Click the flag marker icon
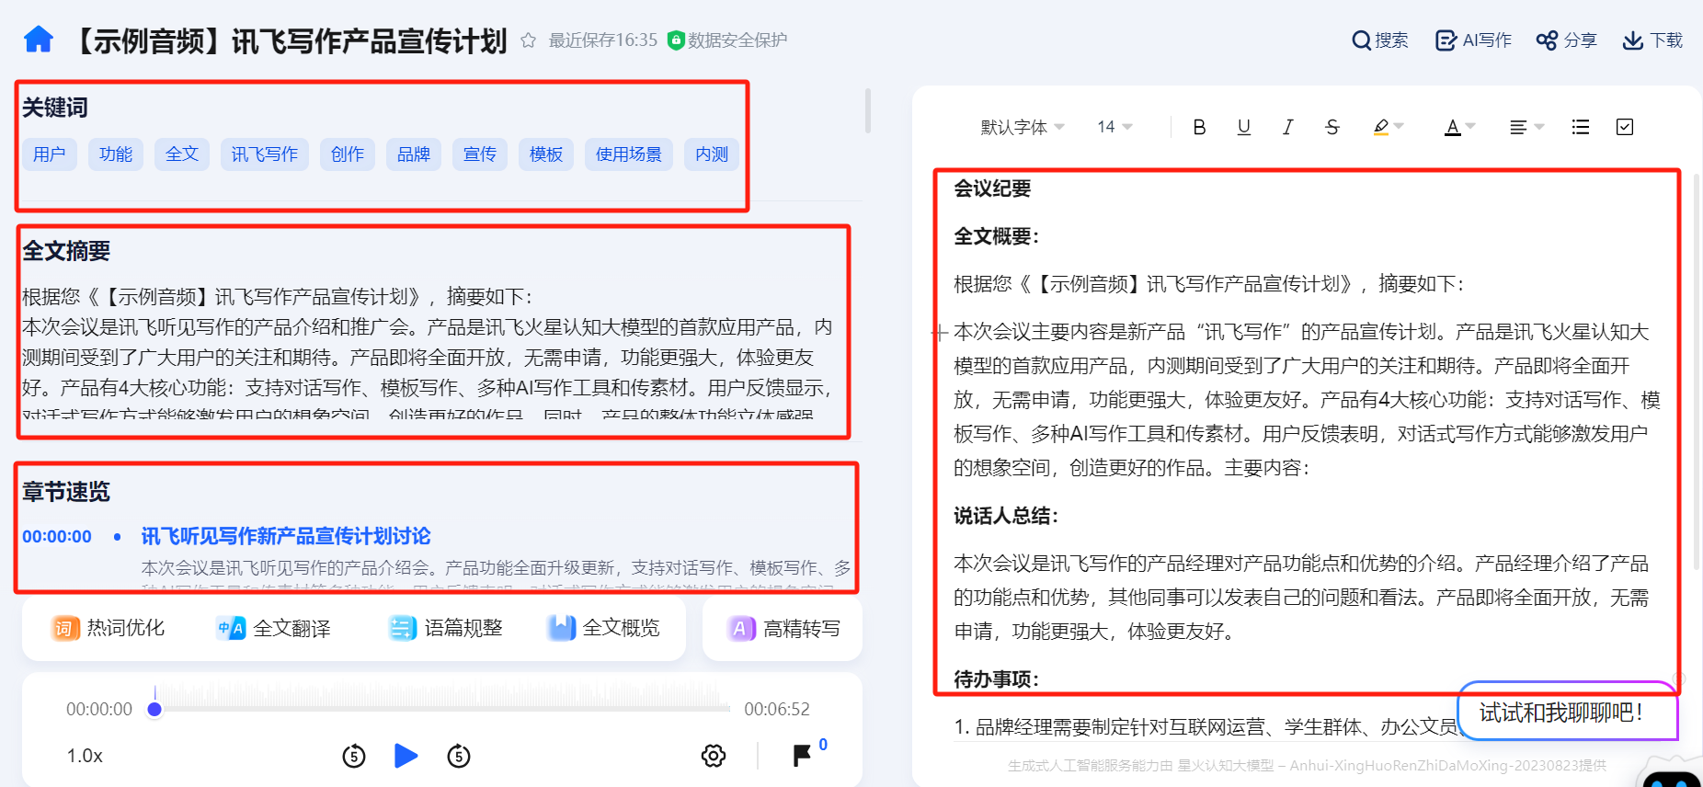This screenshot has height=787, width=1703. coord(802,756)
